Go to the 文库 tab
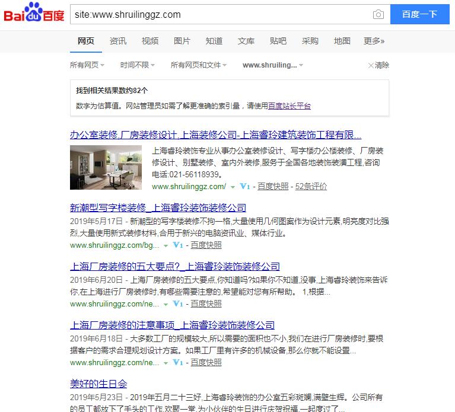This screenshot has height=412, width=455. 246,41
